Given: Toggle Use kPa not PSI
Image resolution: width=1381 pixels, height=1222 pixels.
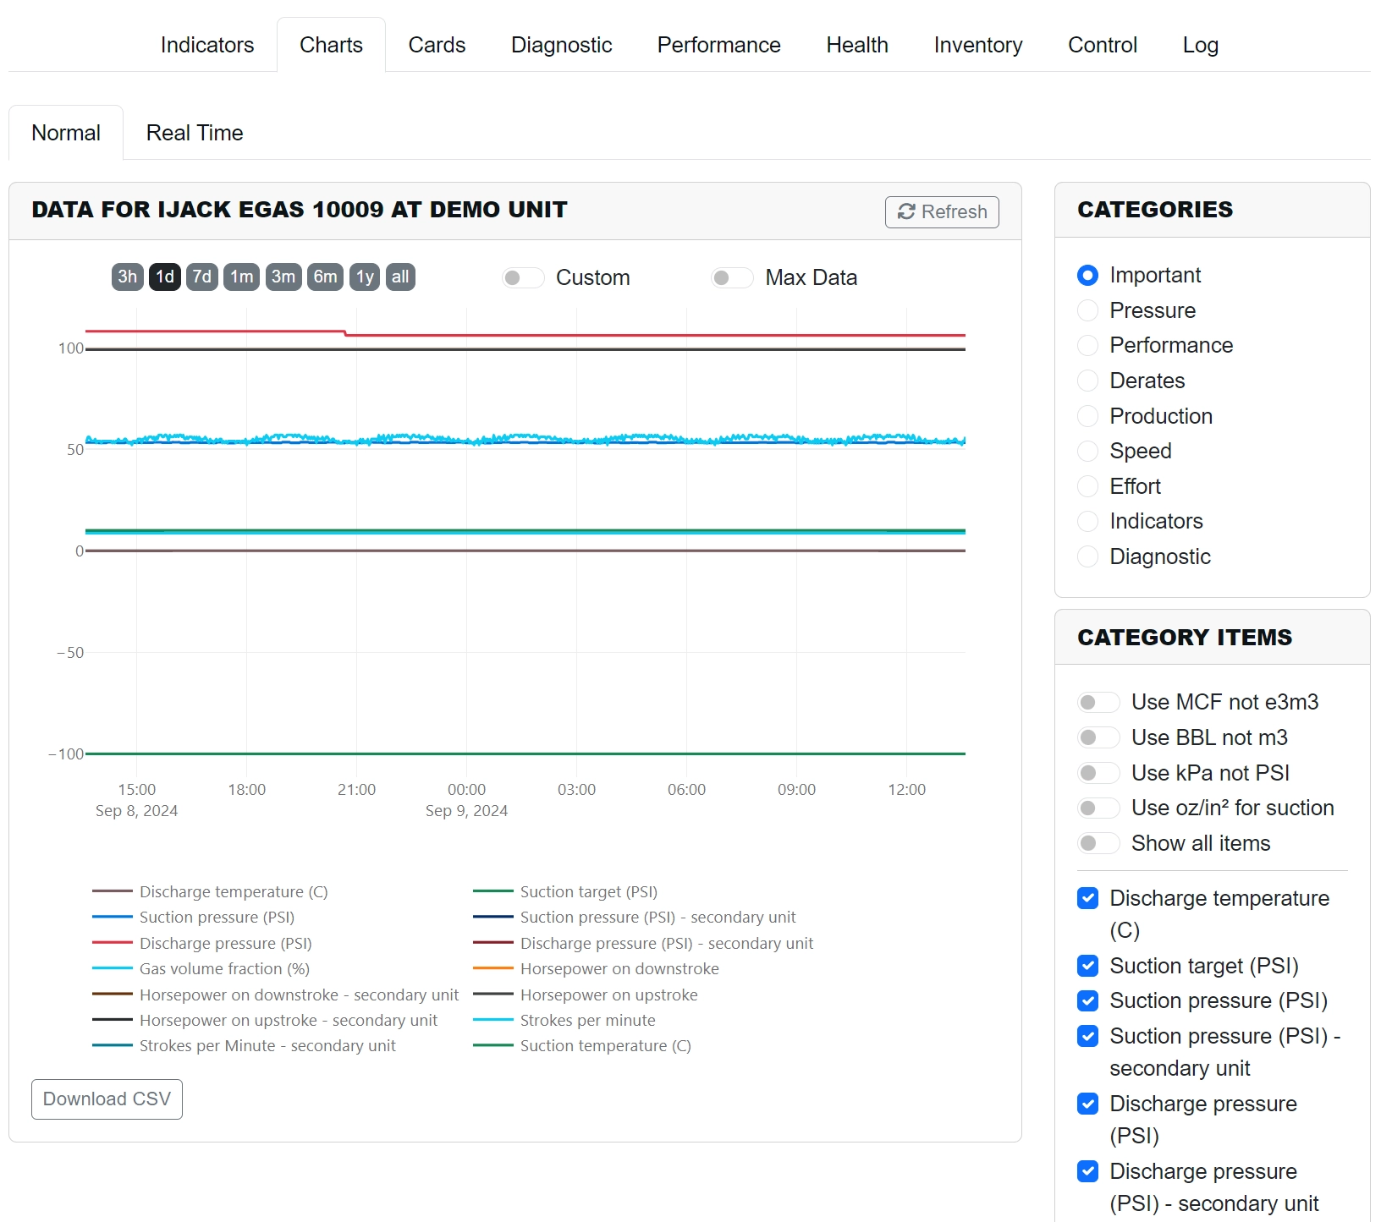Looking at the screenshot, I should coord(1098,773).
